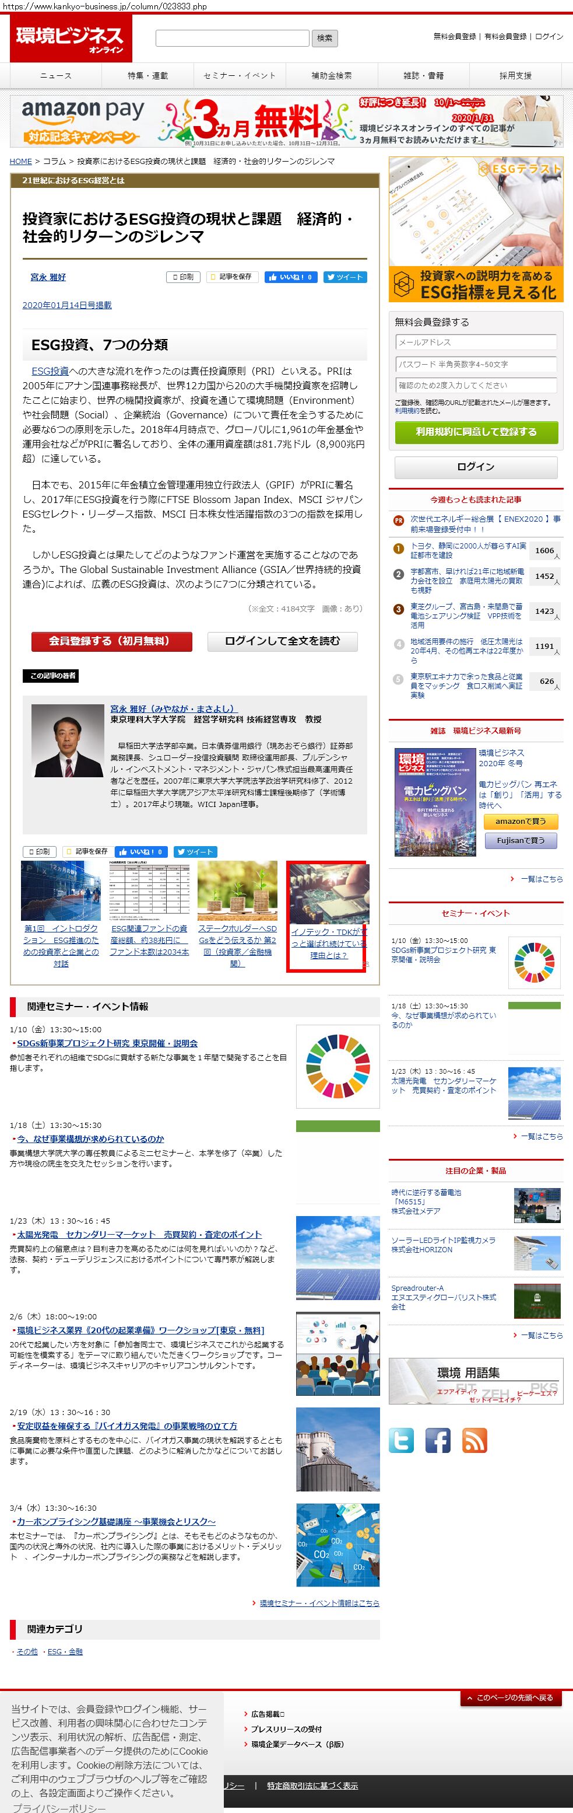
Task: Click the メールアドレス input field
Action: coord(476,342)
